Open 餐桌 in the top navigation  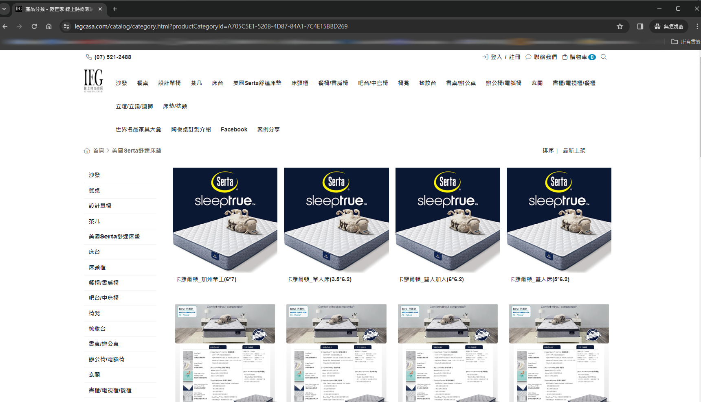tap(143, 83)
